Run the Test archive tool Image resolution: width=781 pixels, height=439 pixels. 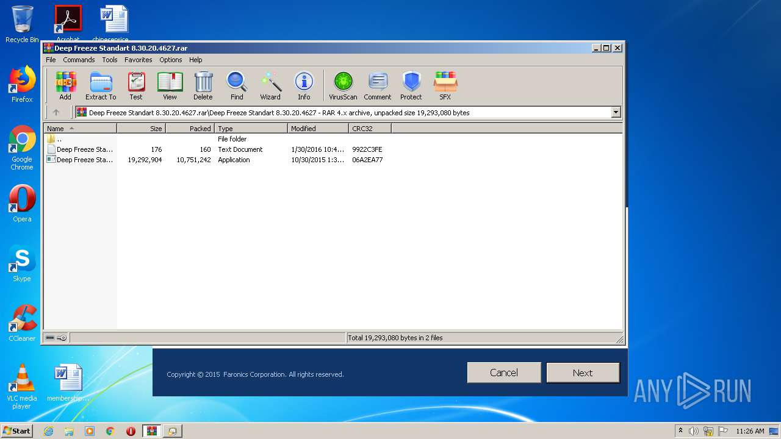coord(136,85)
